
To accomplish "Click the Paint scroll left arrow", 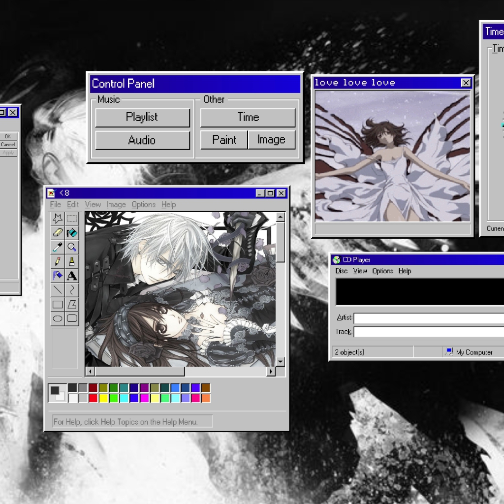I will pos(91,372).
